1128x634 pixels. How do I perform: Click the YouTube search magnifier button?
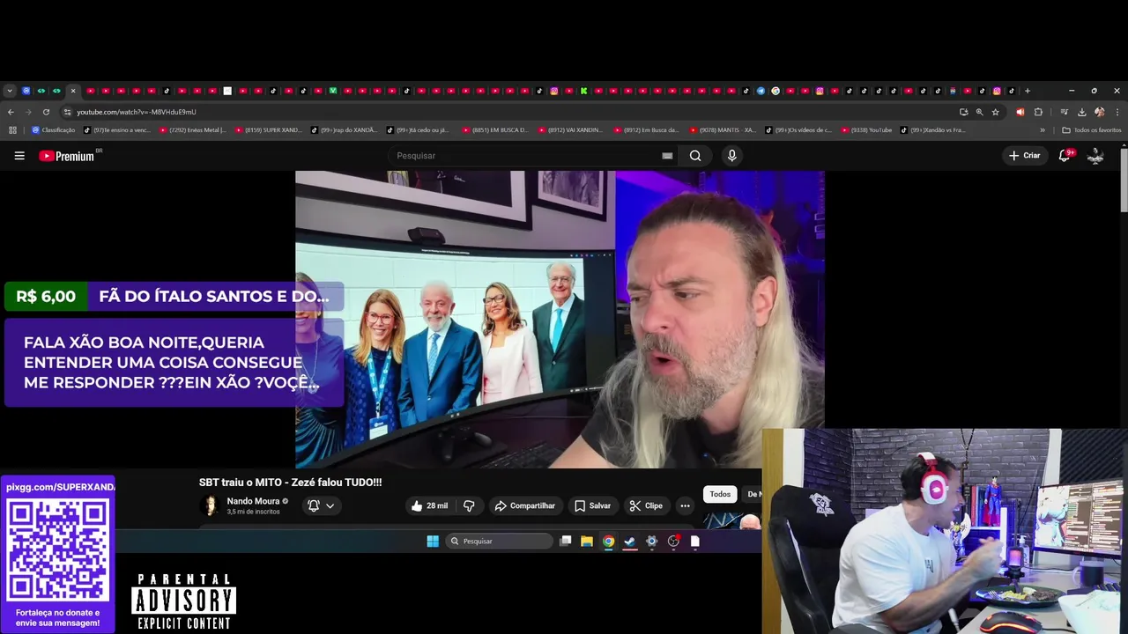point(695,156)
